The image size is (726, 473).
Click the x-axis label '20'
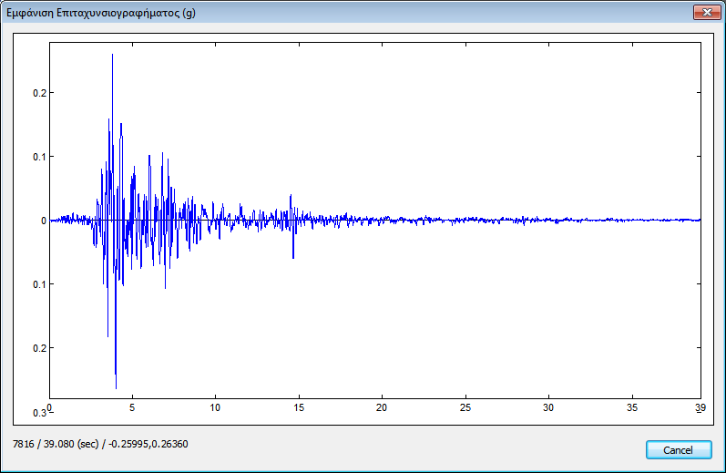coord(382,407)
